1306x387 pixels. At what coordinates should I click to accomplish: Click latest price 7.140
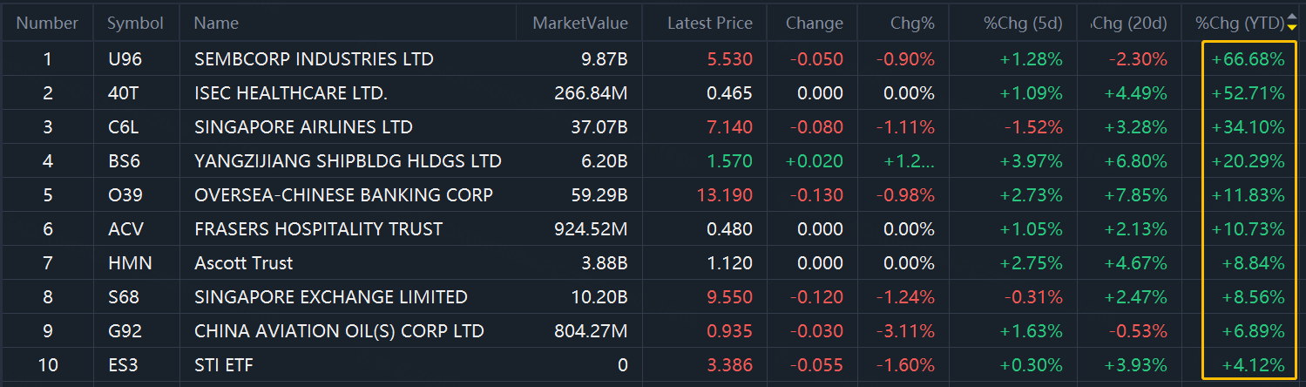(730, 127)
